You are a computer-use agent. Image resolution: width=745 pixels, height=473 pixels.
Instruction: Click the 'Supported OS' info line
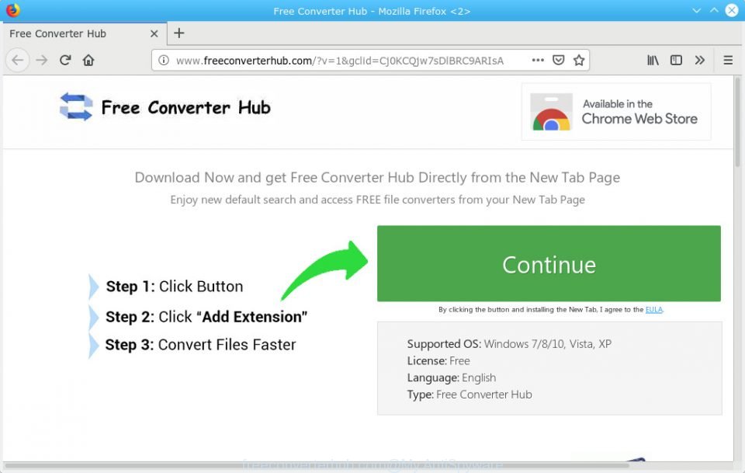[x=509, y=344]
